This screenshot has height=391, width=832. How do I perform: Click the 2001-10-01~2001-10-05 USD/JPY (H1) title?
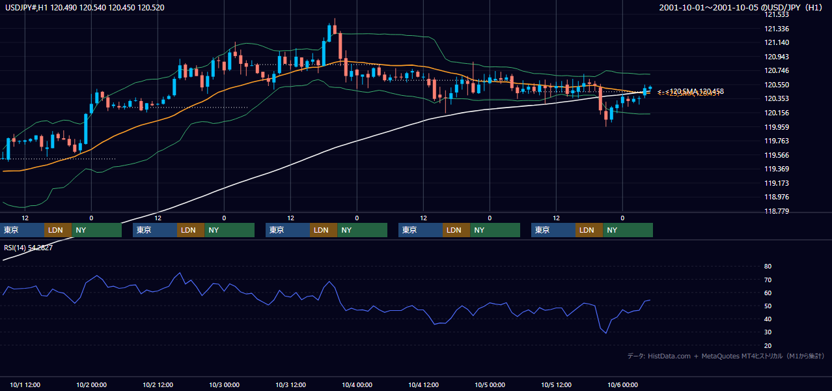point(742,7)
